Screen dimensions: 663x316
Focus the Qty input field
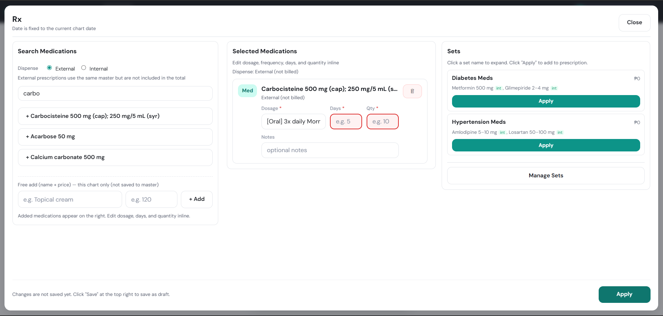(382, 122)
